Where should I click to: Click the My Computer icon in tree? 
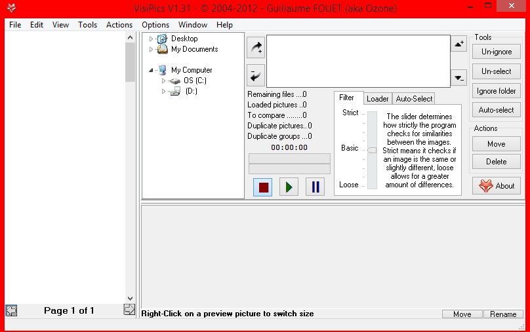point(163,70)
